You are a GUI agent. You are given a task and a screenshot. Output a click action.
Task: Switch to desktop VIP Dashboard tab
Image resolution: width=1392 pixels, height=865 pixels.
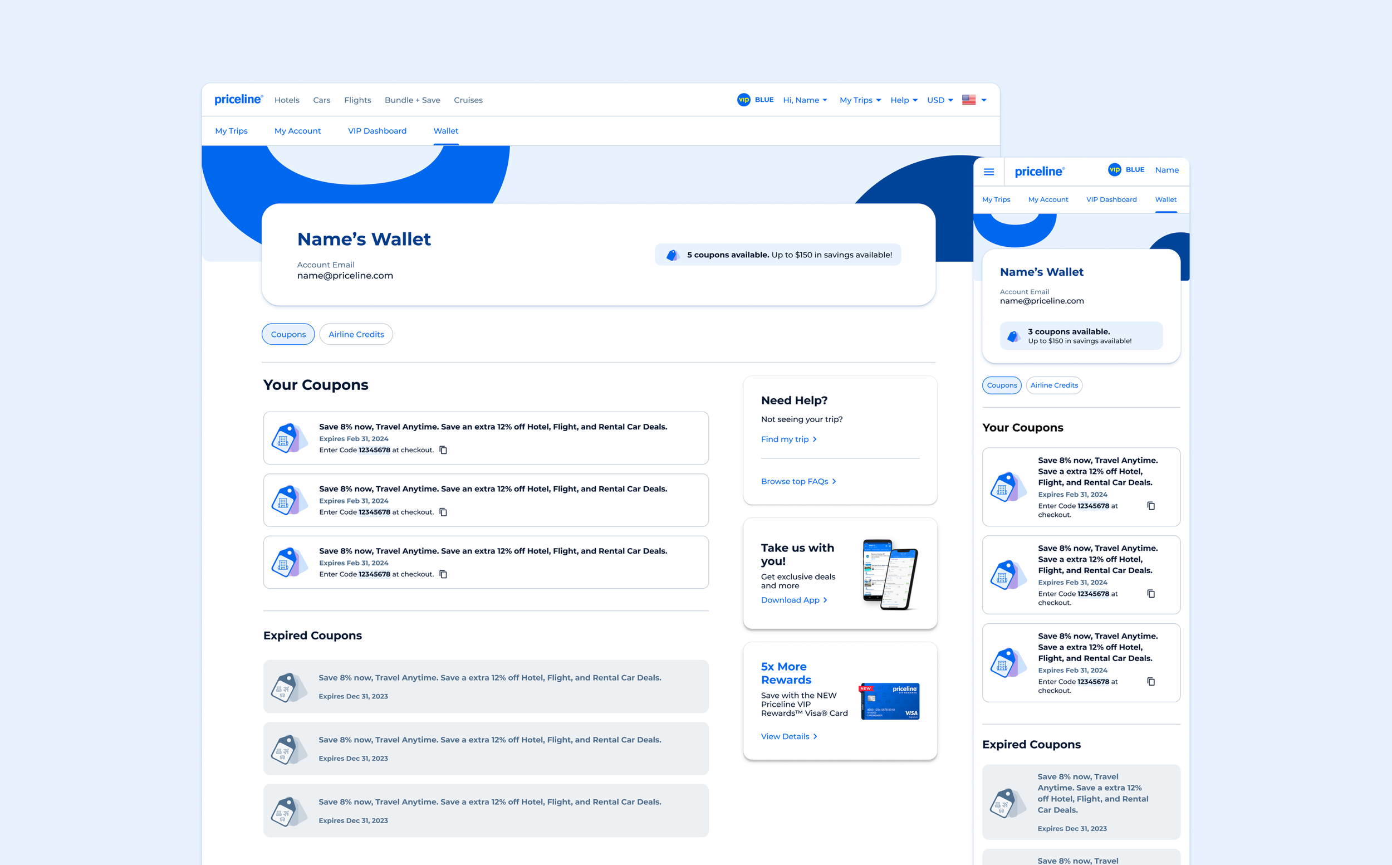point(377,131)
